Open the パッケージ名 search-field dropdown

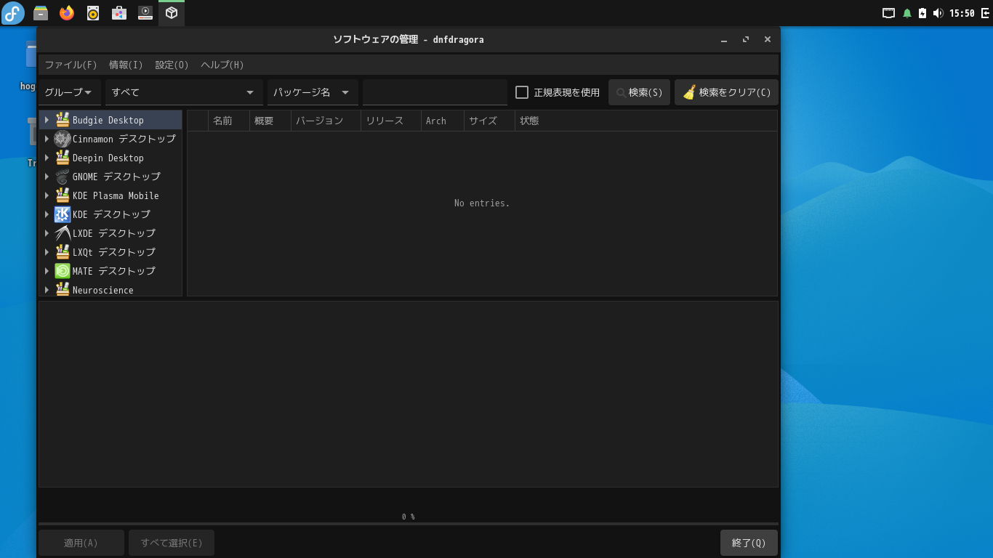click(313, 92)
